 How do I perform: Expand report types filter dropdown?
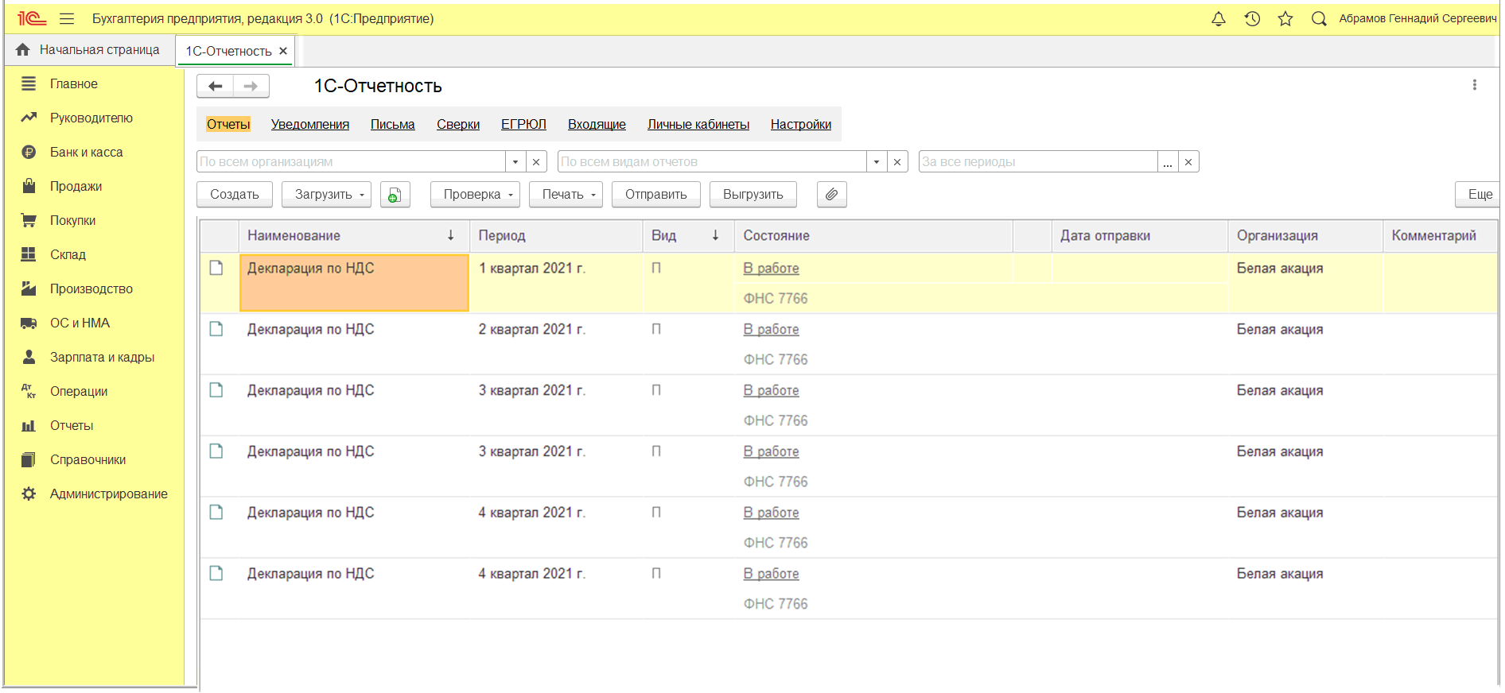pos(877,162)
